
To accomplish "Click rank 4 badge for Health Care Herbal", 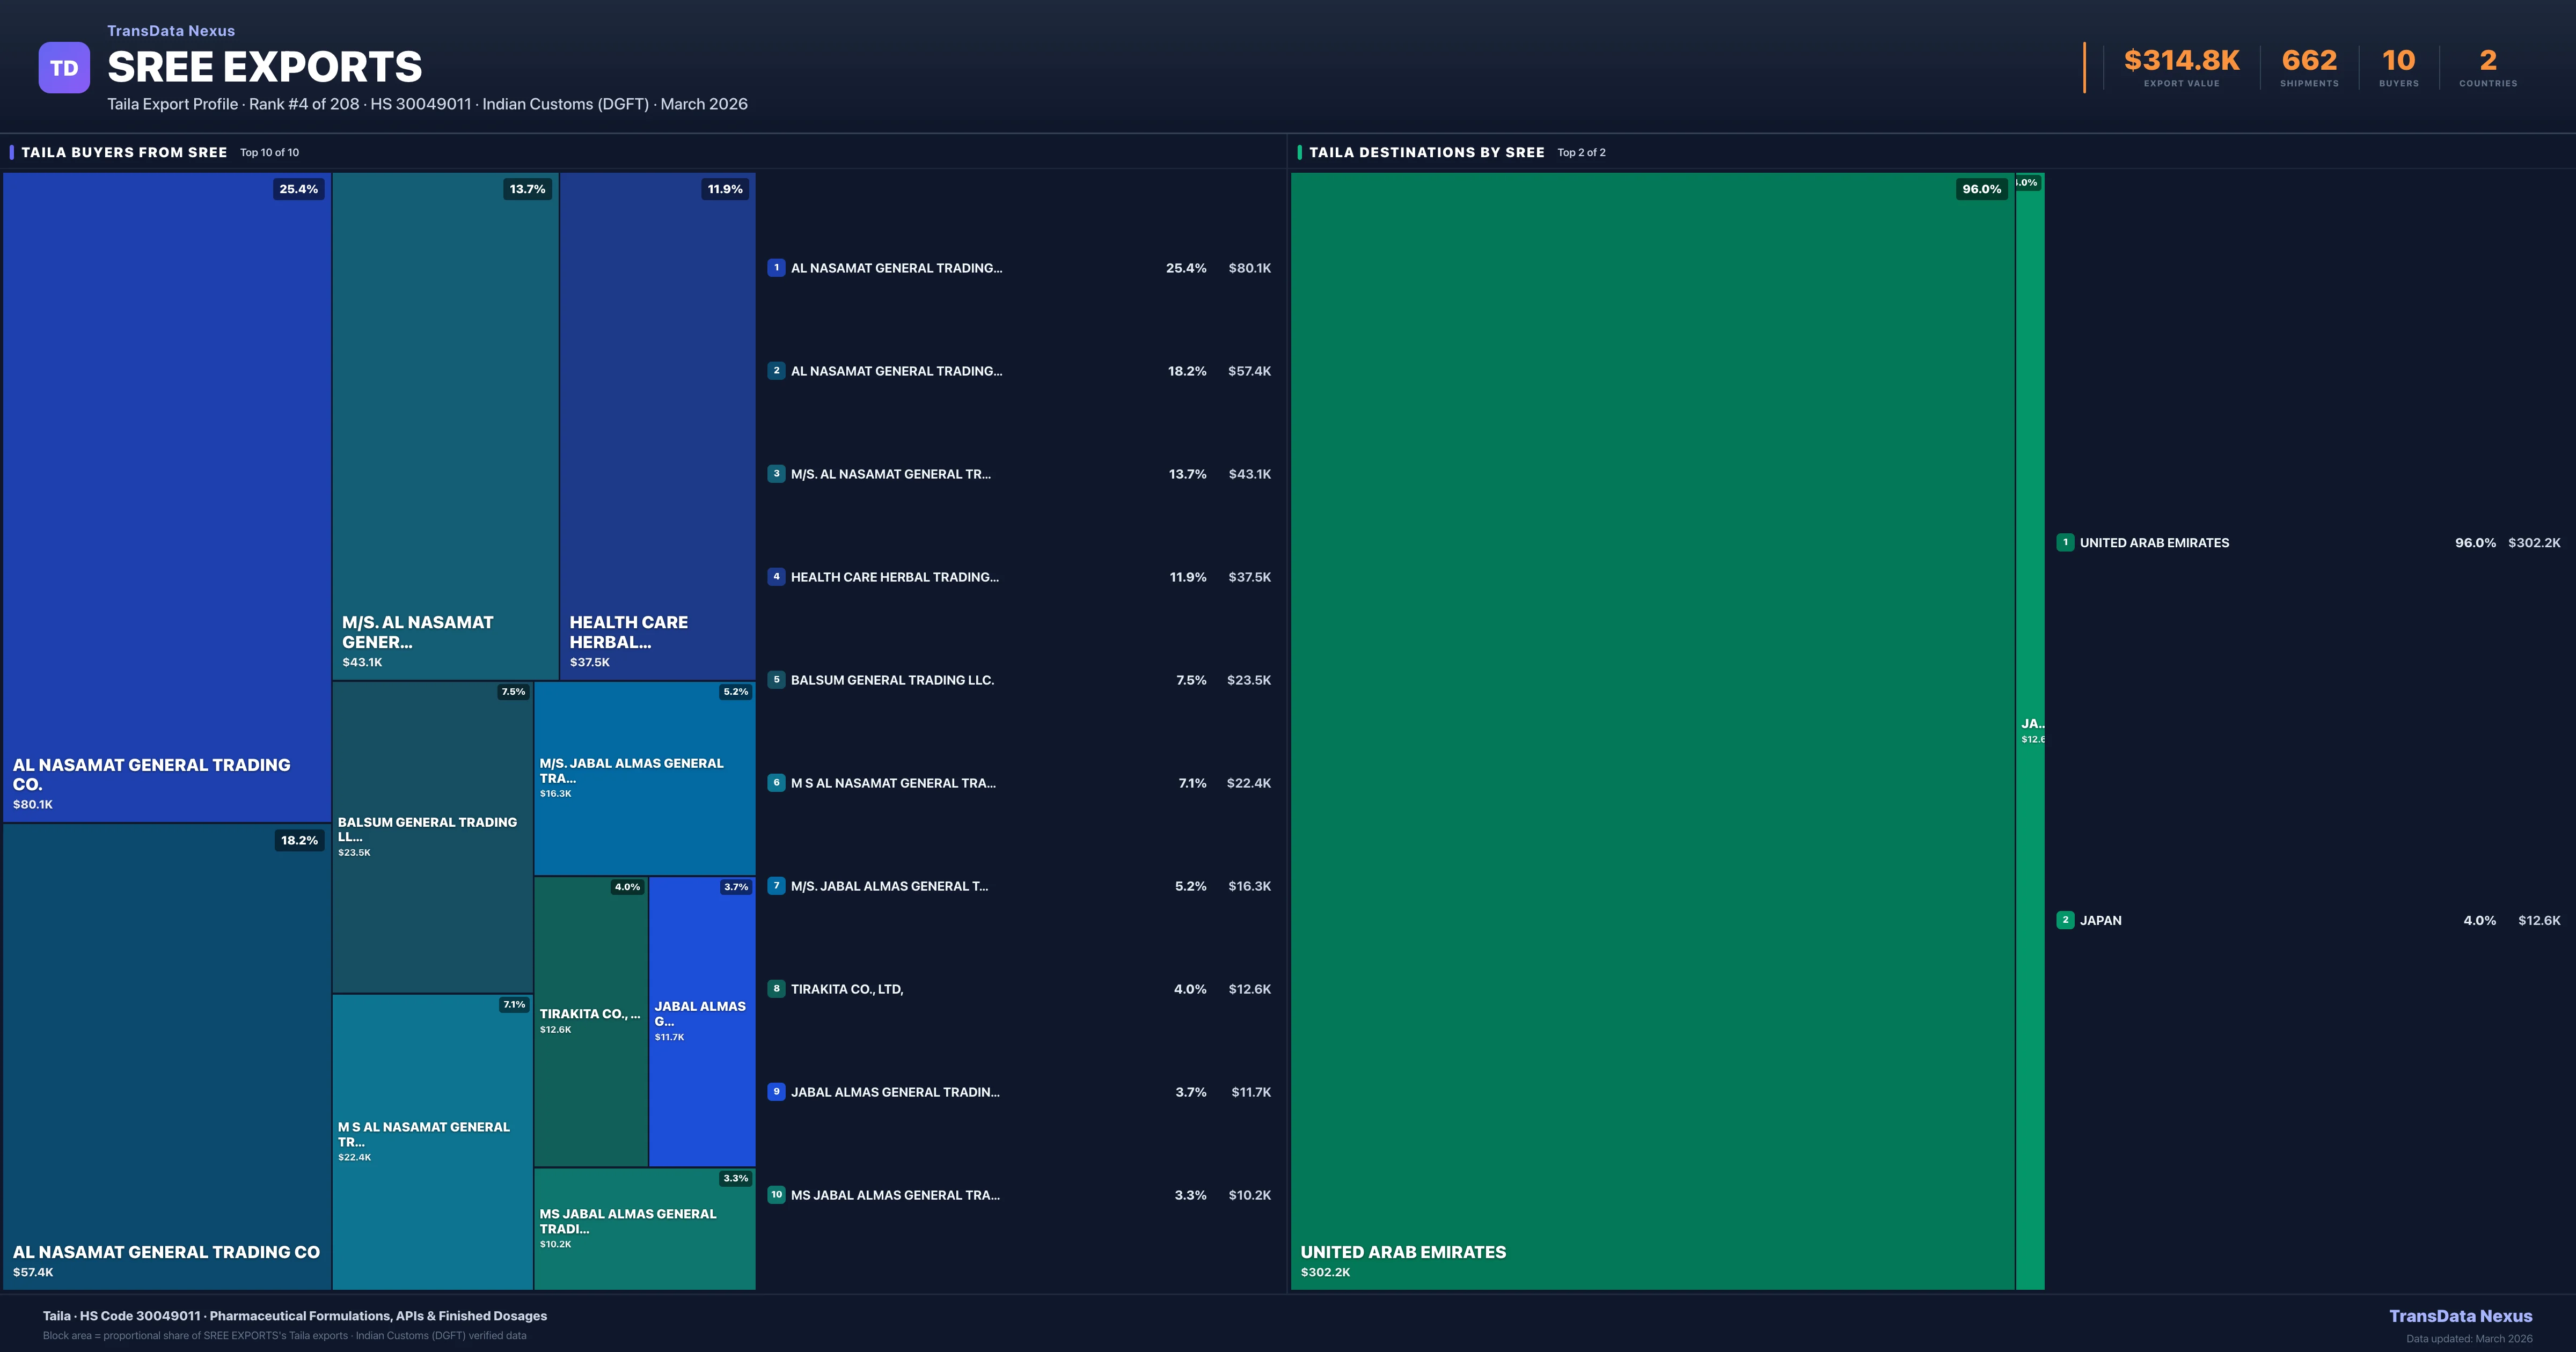I will (776, 577).
